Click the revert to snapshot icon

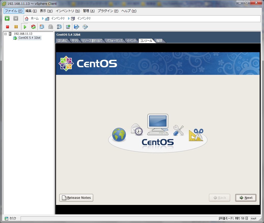pyautogui.click(x=50, y=27)
